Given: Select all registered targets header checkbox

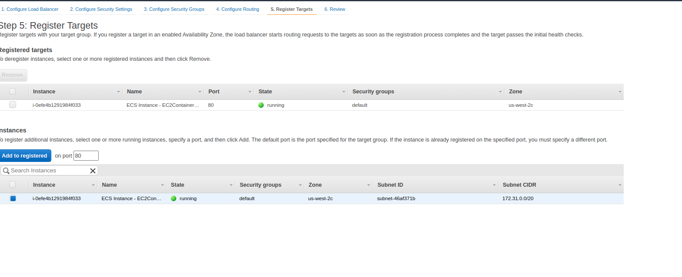Looking at the screenshot, I should (x=12, y=91).
